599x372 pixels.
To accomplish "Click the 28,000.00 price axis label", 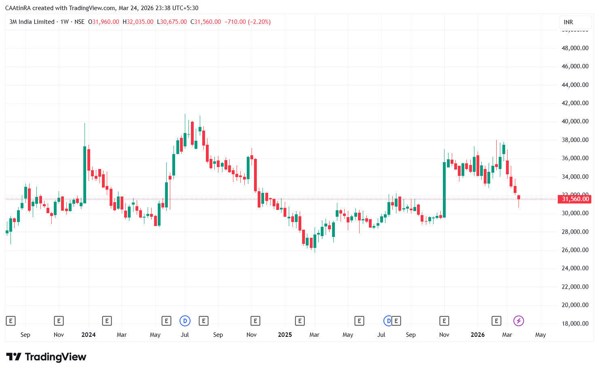I will [x=575, y=232].
